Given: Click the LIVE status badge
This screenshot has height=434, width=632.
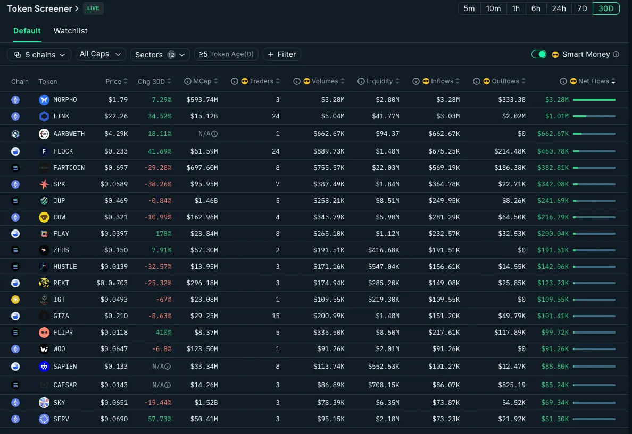Looking at the screenshot, I should [93, 8].
